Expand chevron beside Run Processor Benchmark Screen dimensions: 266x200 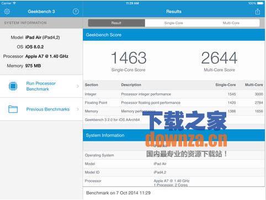[78, 86]
